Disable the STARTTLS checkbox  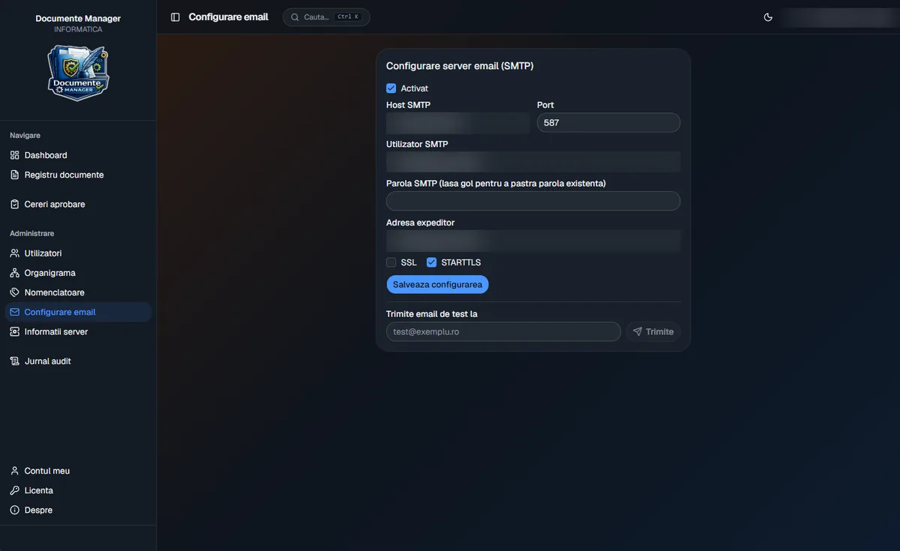pos(431,262)
